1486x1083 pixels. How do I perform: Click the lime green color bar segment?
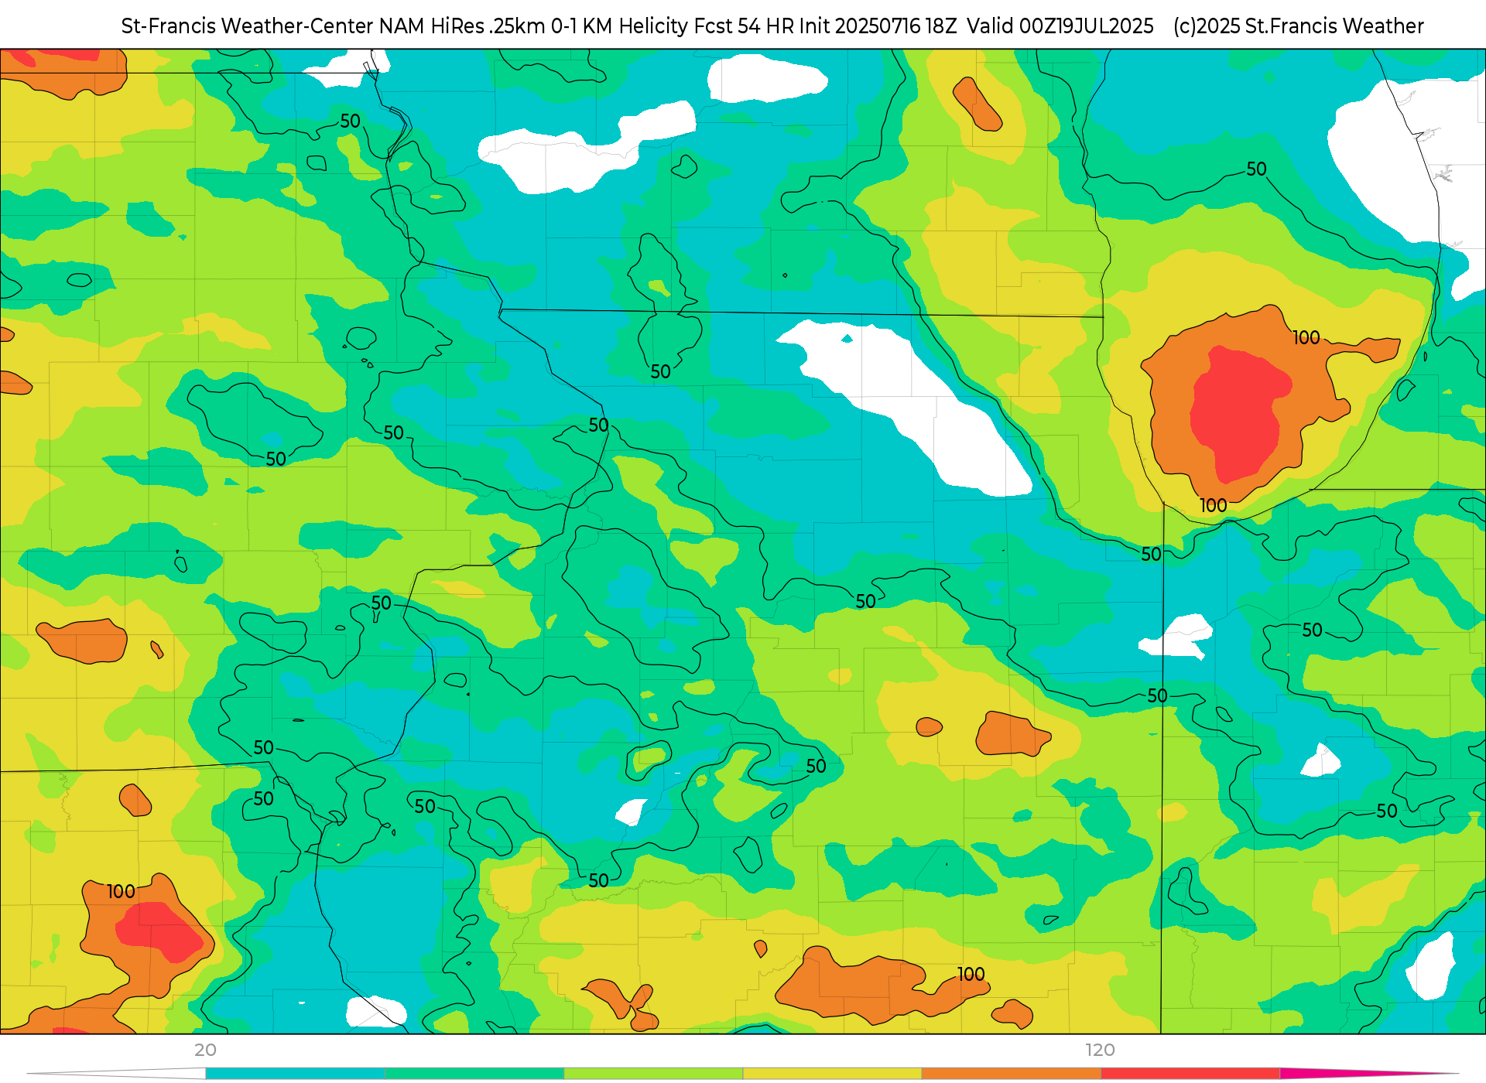coord(652,1074)
